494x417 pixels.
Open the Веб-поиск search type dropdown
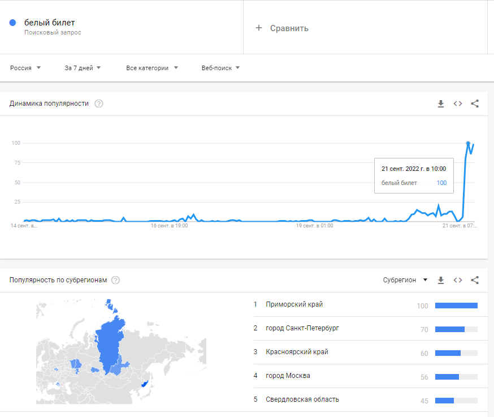pos(218,67)
